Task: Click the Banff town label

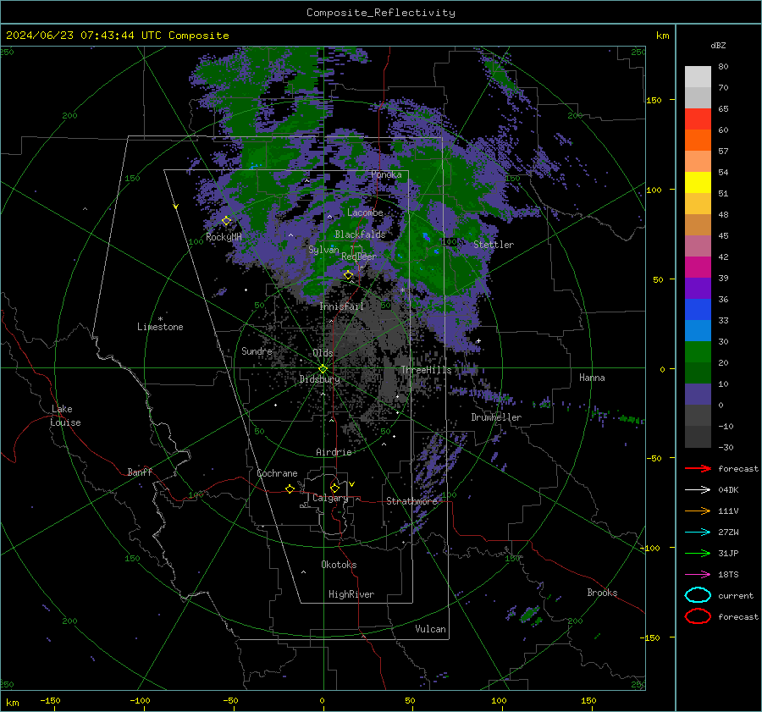Action: click(x=140, y=472)
